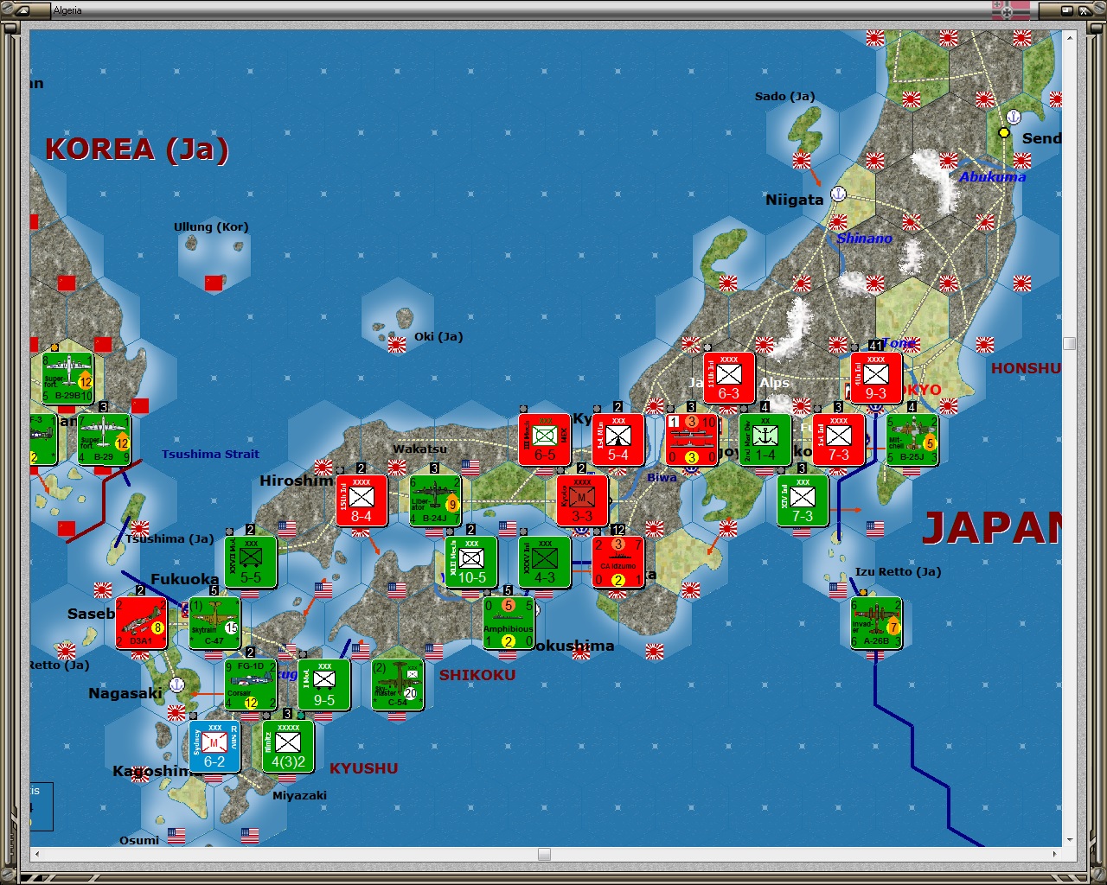Click the Shinano river label
1107x885 pixels.
(864, 239)
